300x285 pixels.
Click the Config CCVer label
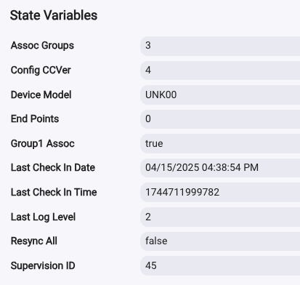point(41,71)
